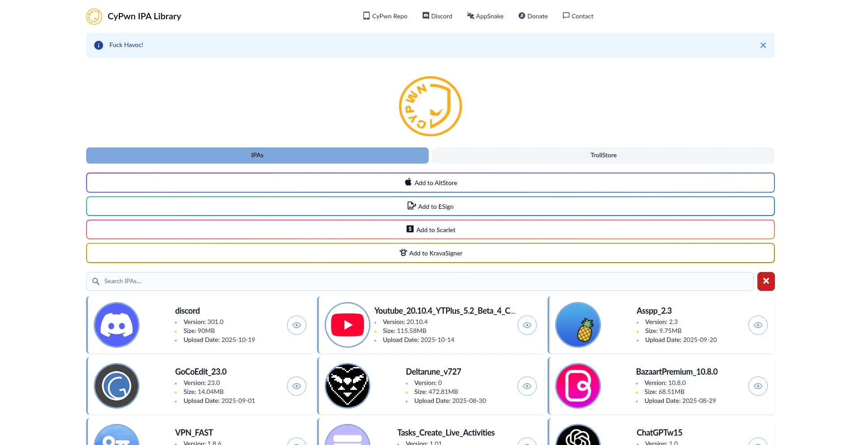Click the Deltarune app icon thumbnail
The height and width of the screenshot is (445, 861).
348,386
